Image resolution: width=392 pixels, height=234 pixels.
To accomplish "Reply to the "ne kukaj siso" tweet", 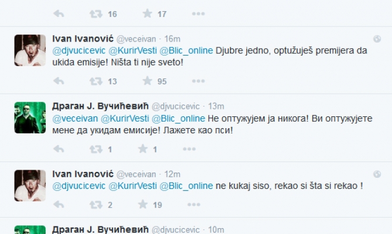I will (59, 205).
